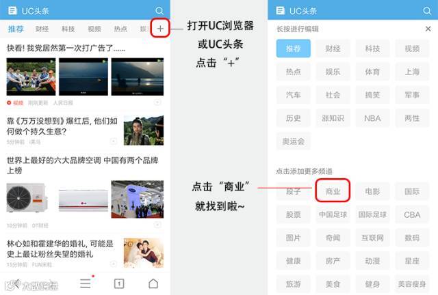Select the 体育 channel chip
This screenshot has width=438, height=295.
pyautogui.click(x=372, y=72)
